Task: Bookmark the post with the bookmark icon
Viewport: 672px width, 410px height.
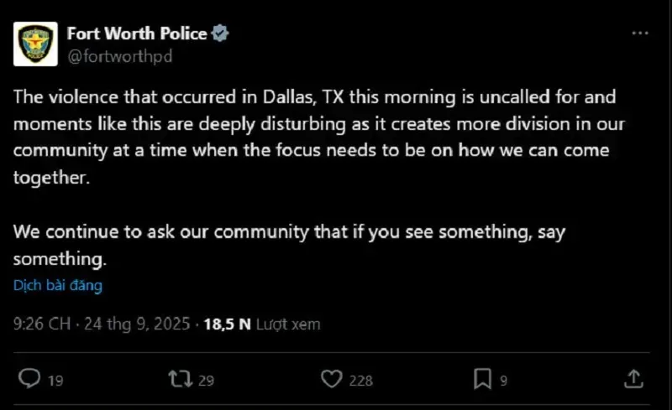Action: coord(482,379)
